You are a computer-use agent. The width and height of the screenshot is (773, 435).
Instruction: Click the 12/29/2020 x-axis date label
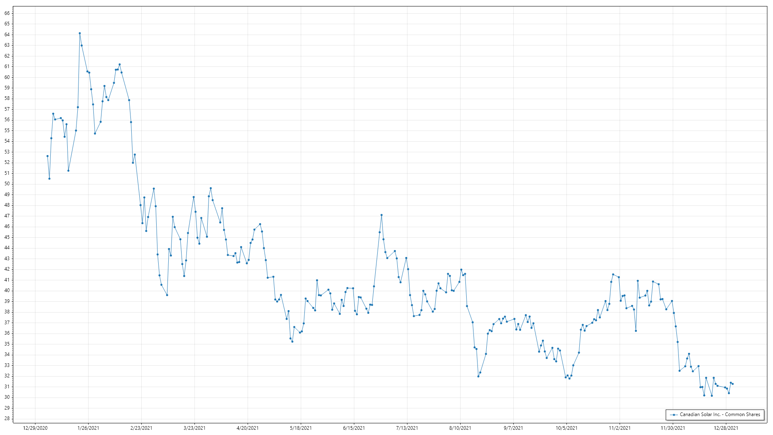[35, 428]
